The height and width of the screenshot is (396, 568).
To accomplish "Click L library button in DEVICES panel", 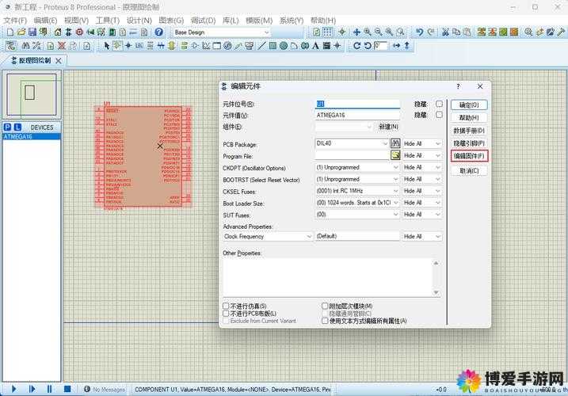I will pyautogui.click(x=17, y=128).
